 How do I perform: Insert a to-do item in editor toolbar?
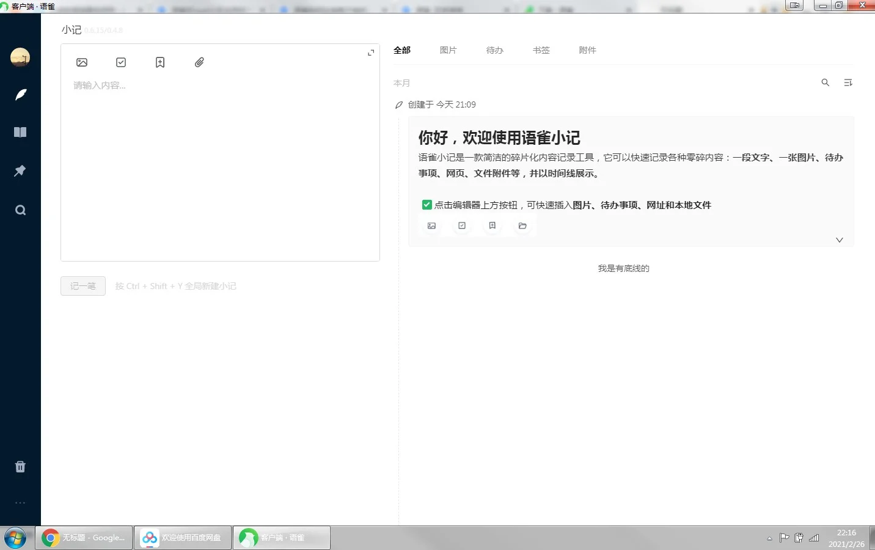[121, 62]
